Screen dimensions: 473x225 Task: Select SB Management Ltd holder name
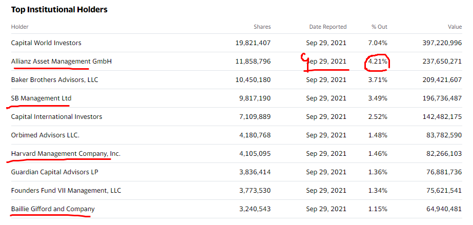point(42,98)
